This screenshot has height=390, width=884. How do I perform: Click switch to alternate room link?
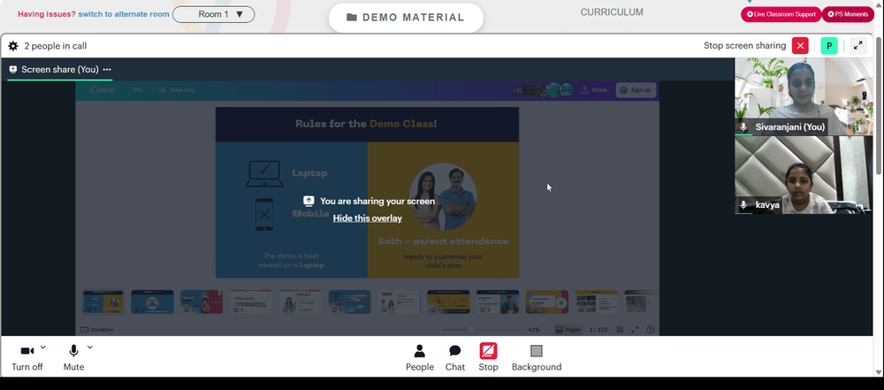click(124, 14)
